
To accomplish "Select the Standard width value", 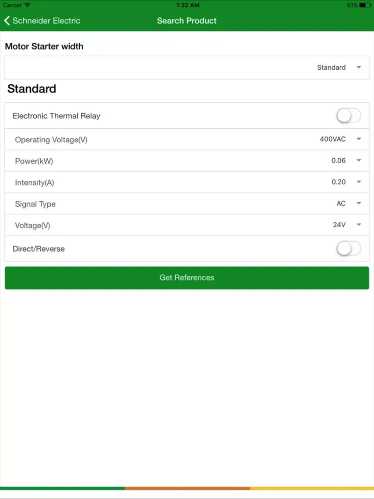I will point(331,67).
